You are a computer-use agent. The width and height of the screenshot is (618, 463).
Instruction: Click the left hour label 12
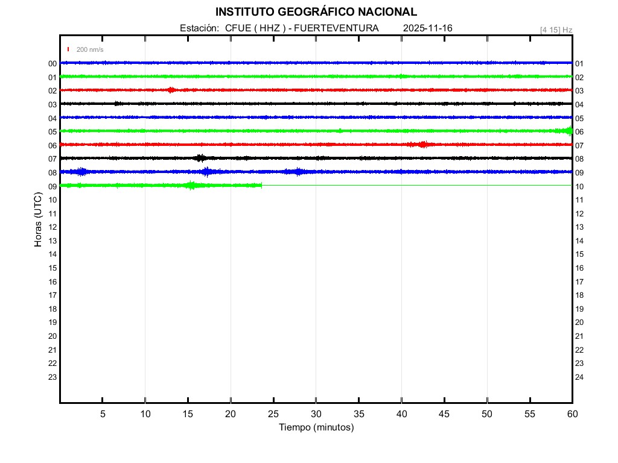[x=53, y=227]
